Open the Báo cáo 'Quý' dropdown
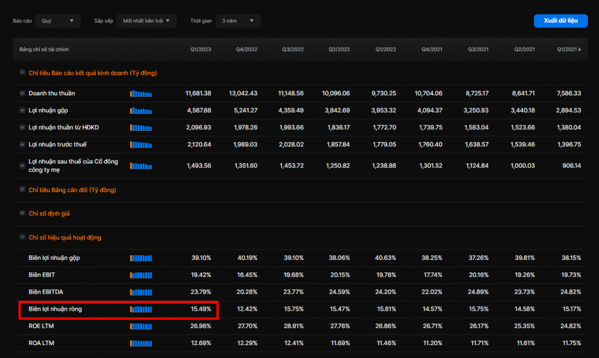Image resolution: width=599 pixels, height=358 pixels. [57, 21]
